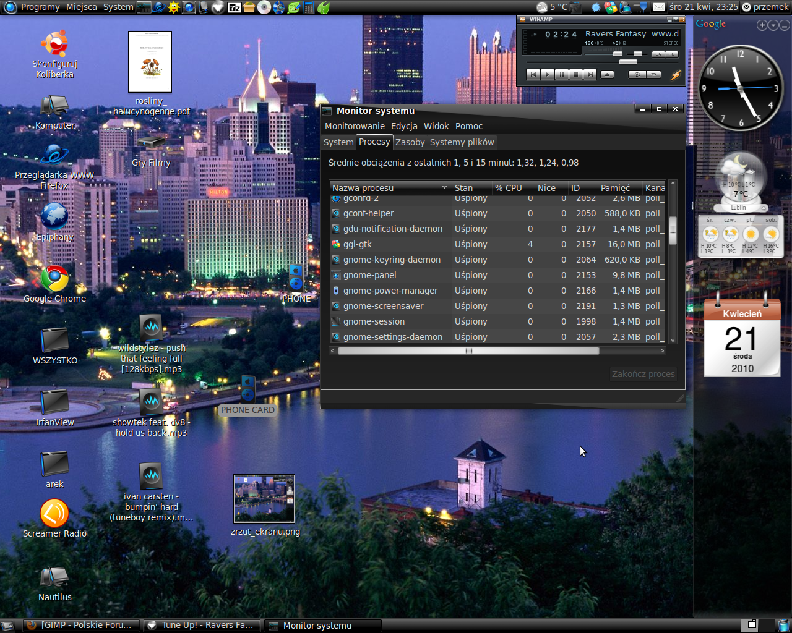Screen dimensions: 792x633
Task: Click Winamp's eject button
Action: [x=607, y=75]
